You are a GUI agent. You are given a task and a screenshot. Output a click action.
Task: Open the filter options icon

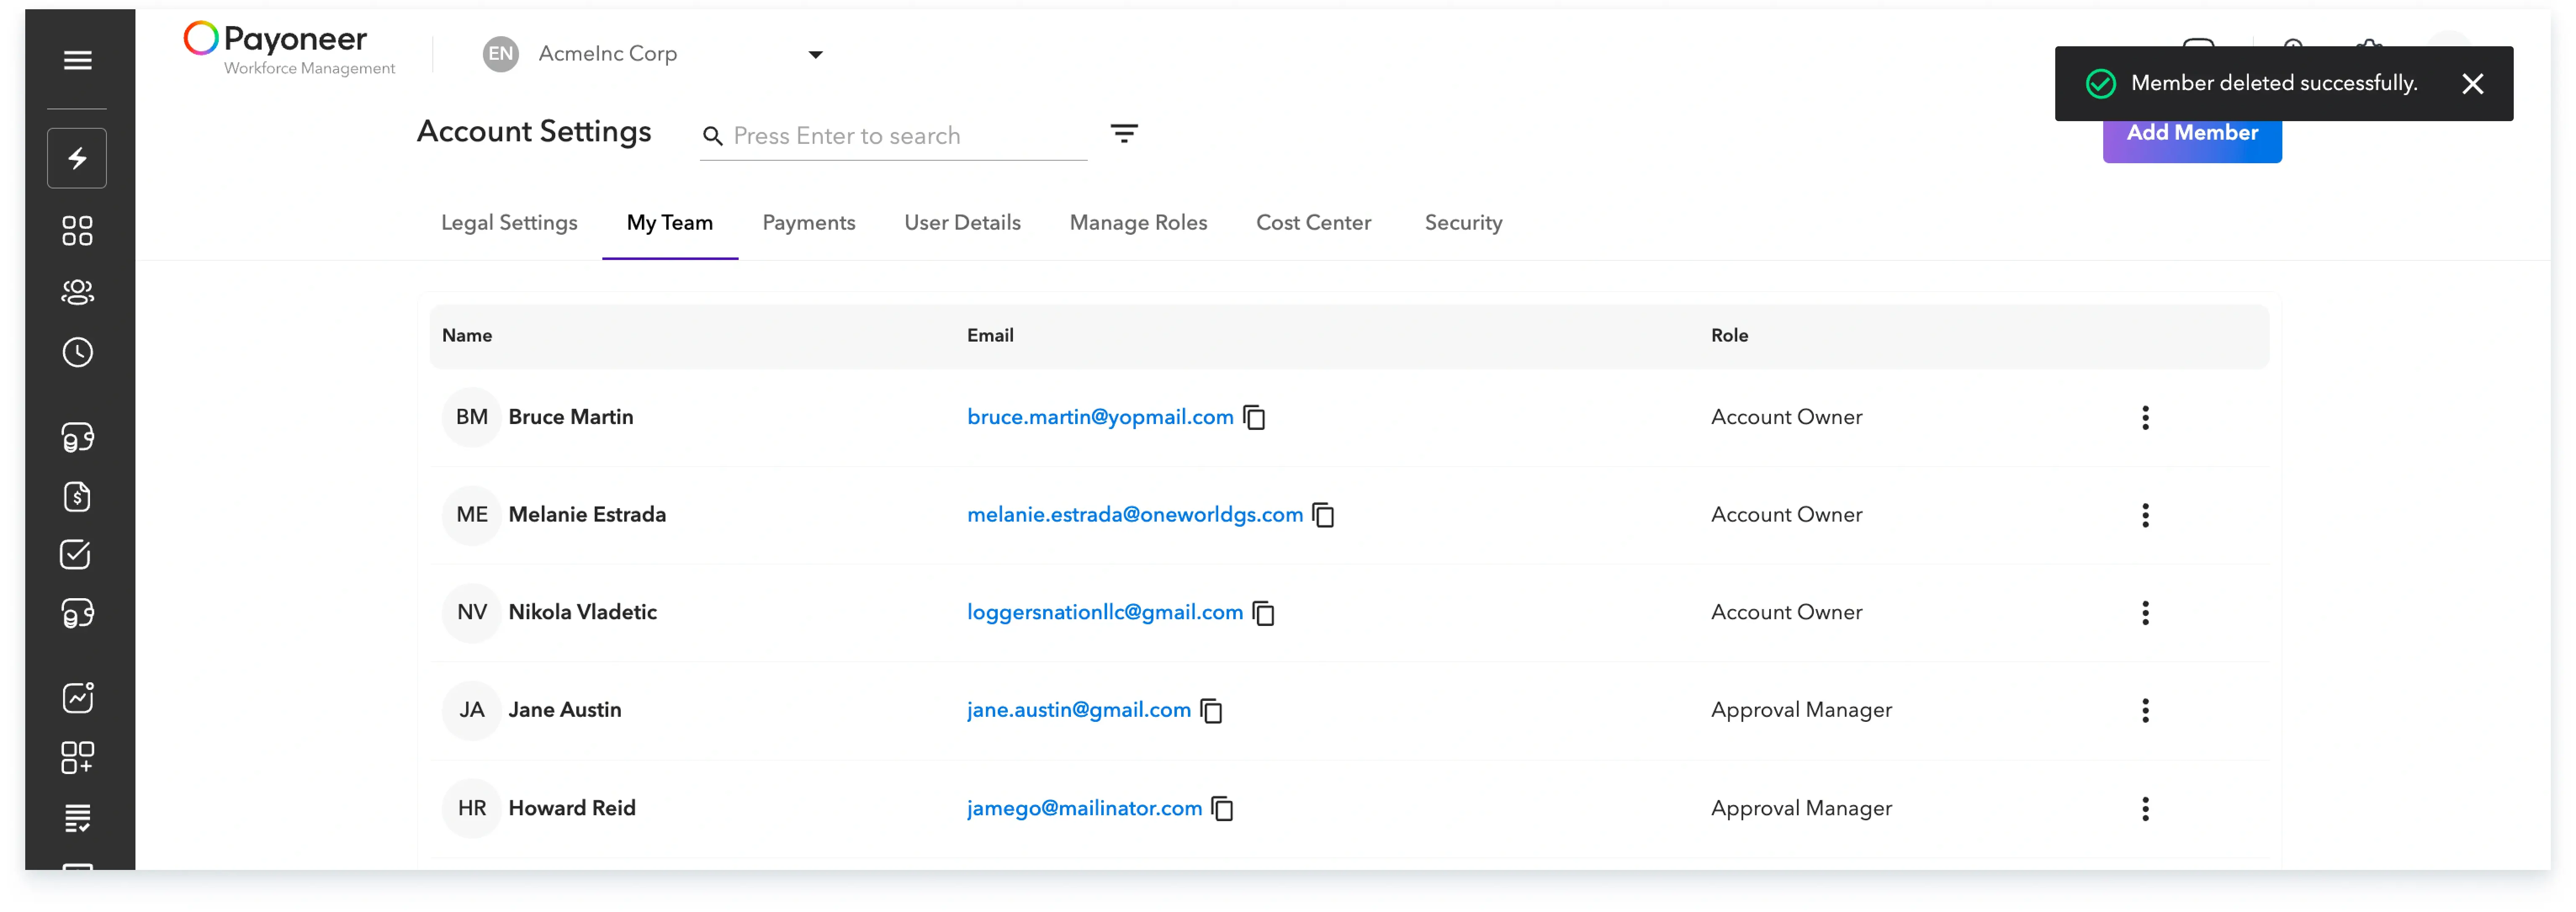click(1124, 134)
